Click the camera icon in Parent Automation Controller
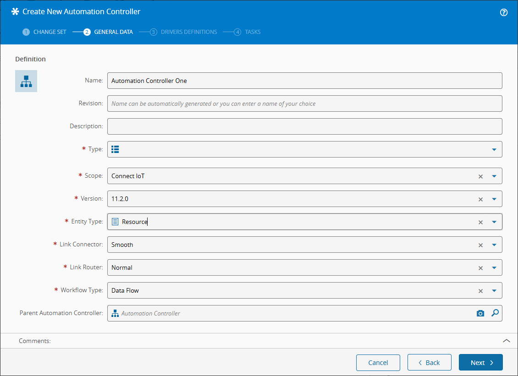 [x=480, y=313]
